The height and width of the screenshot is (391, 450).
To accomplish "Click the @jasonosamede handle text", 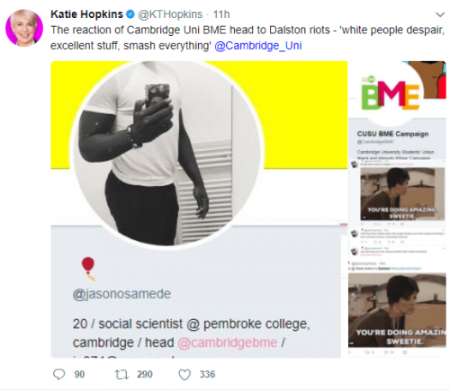I will click(x=121, y=294).
